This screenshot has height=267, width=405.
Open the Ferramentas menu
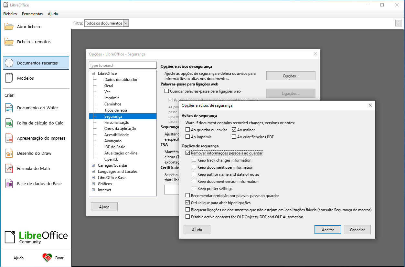click(32, 14)
